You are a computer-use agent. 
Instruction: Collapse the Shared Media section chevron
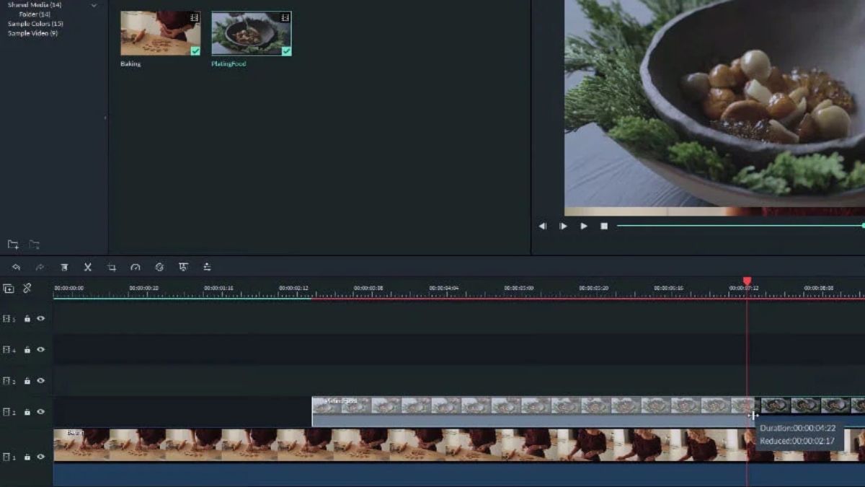(x=93, y=4)
